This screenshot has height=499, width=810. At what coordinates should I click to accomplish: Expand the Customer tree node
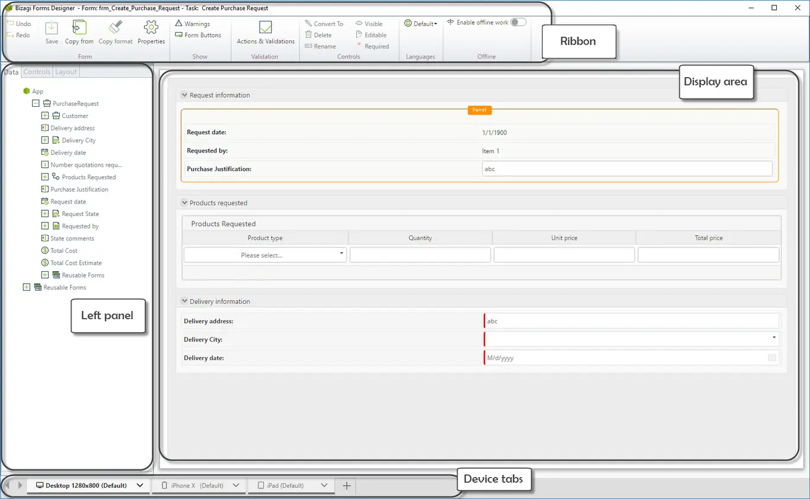[x=45, y=116]
